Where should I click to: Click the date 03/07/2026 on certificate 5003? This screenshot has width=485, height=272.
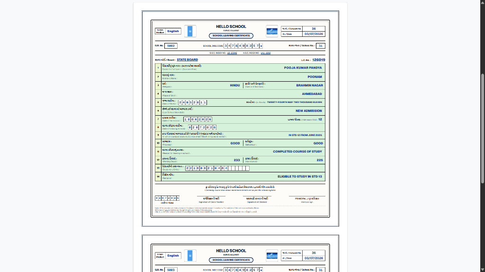(314, 258)
